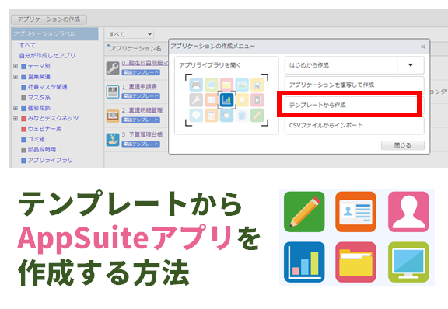Open the 3_予算管理台帳 app link

(x=142, y=134)
